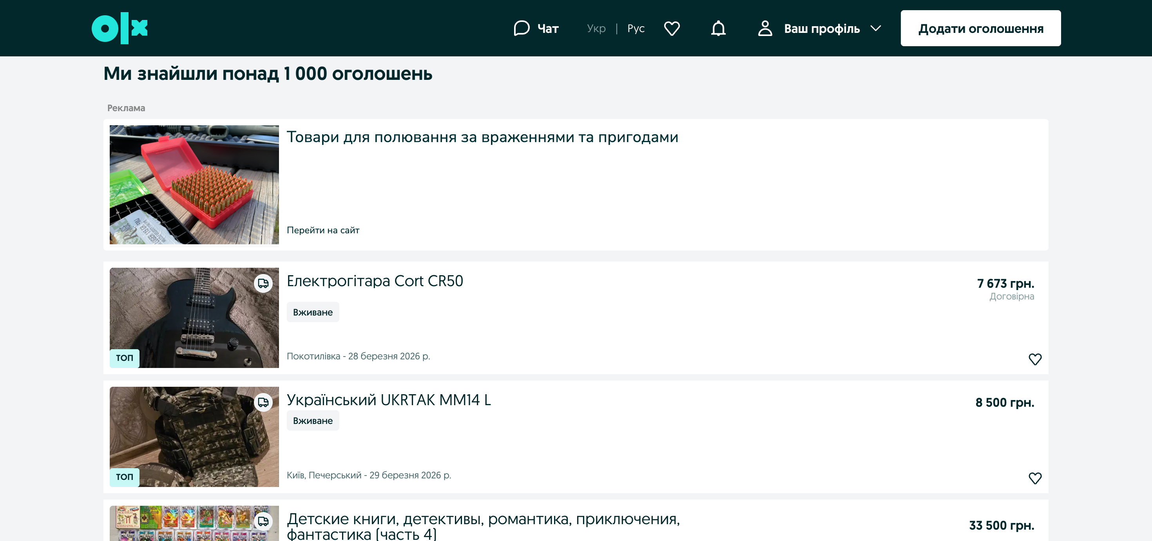Open the Електрогітара Cort CR50 listing title
This screenshot has height=541, width=1152.
(x=375, y=281)
